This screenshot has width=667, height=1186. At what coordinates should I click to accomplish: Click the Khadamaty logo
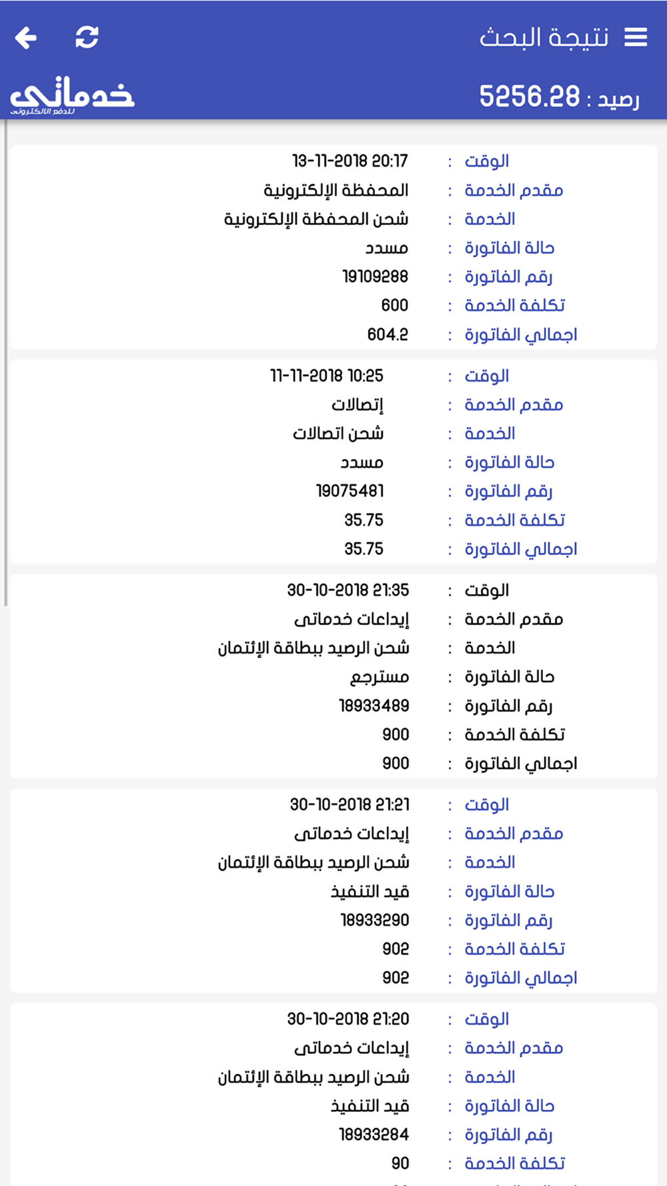click(72, 95)
